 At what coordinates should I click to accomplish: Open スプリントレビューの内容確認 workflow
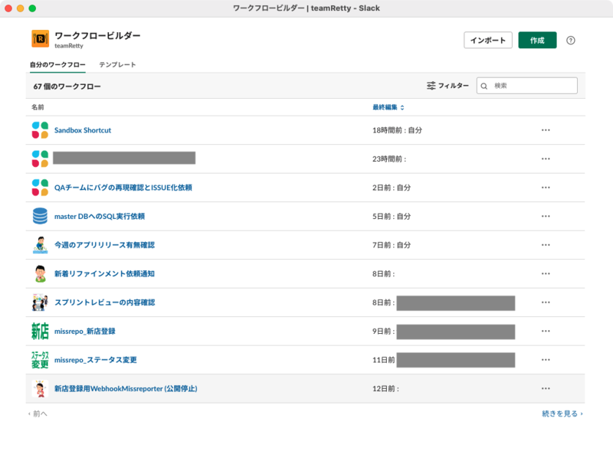pyautogui.click(x=104, y=302)
